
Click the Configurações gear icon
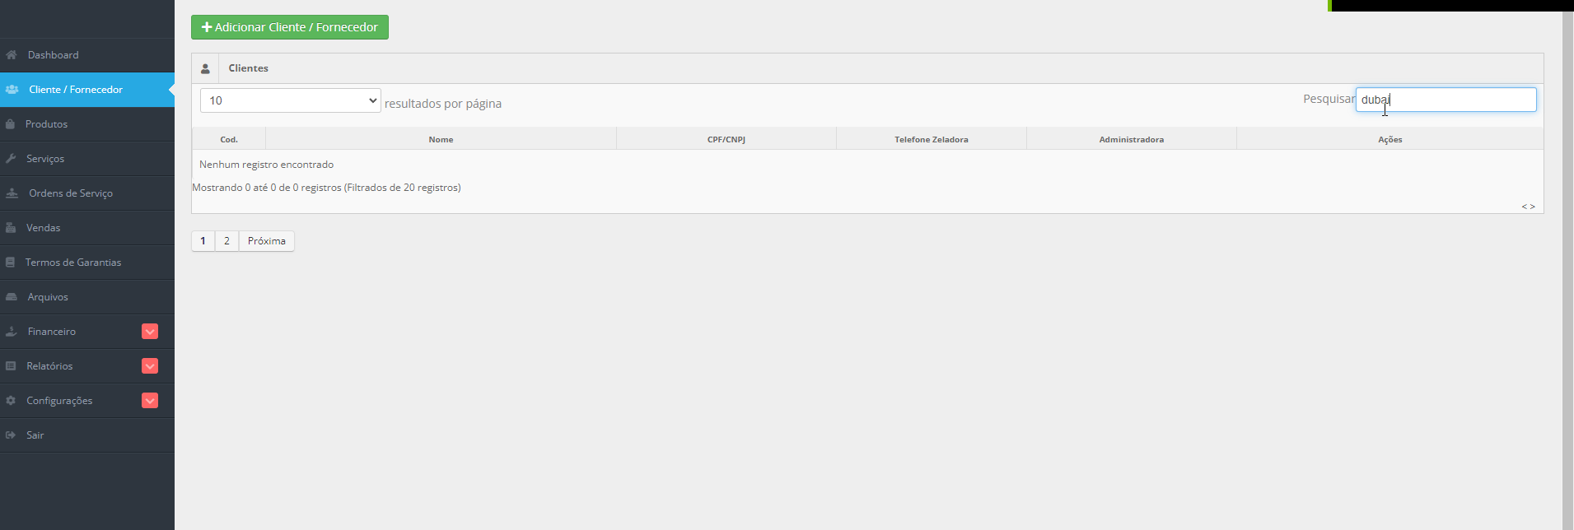(x=11, y=401)
